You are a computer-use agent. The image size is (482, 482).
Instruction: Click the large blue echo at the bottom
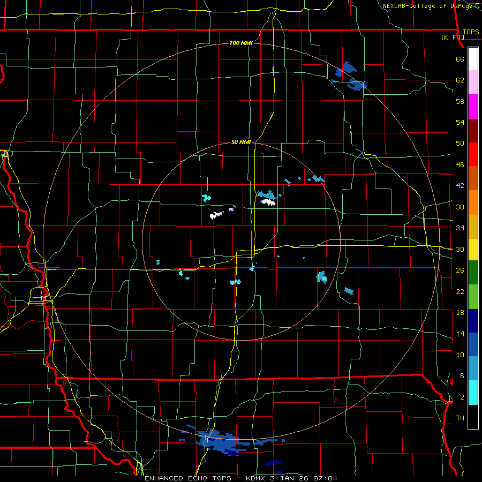222,443
